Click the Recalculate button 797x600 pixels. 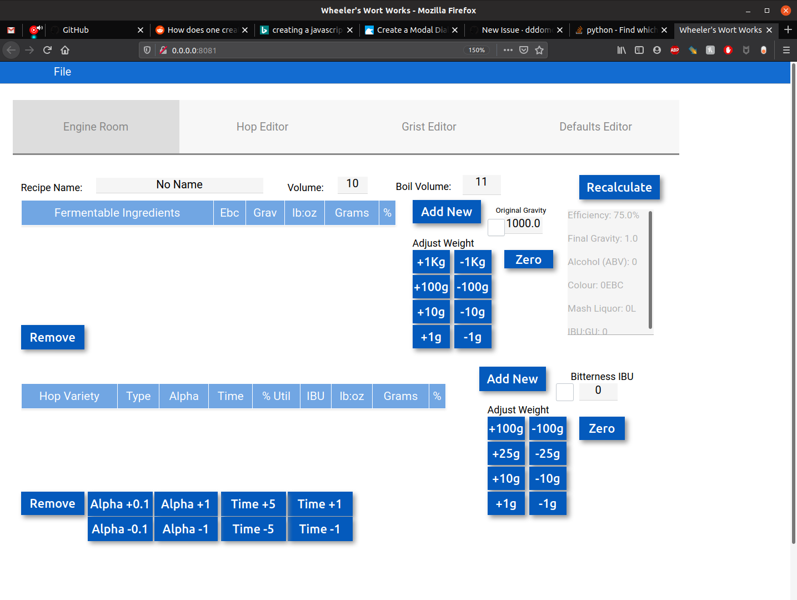619,187
